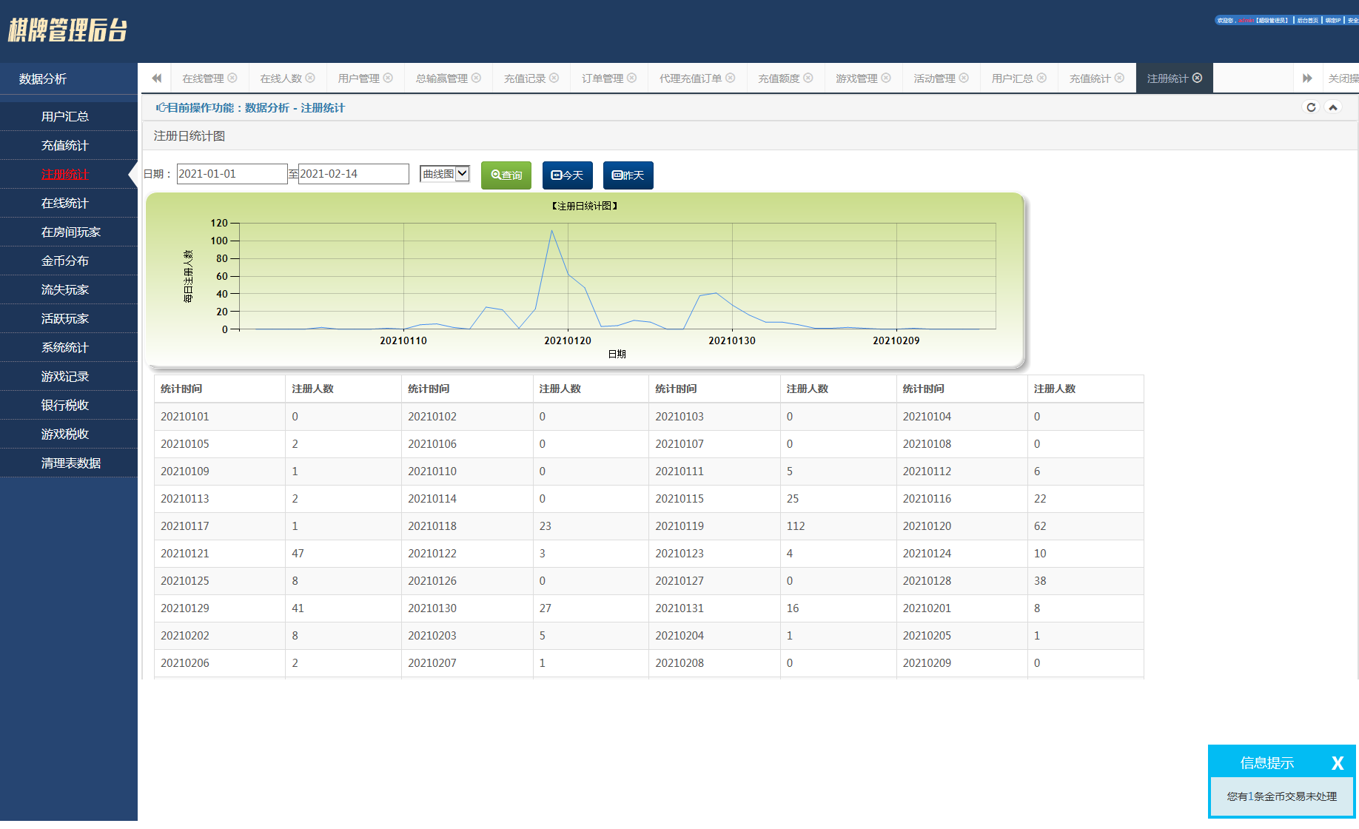Open the 您有1条金币交易未处理 notification
This screenshot has height=829, width=1359.
coord(1281,796)
